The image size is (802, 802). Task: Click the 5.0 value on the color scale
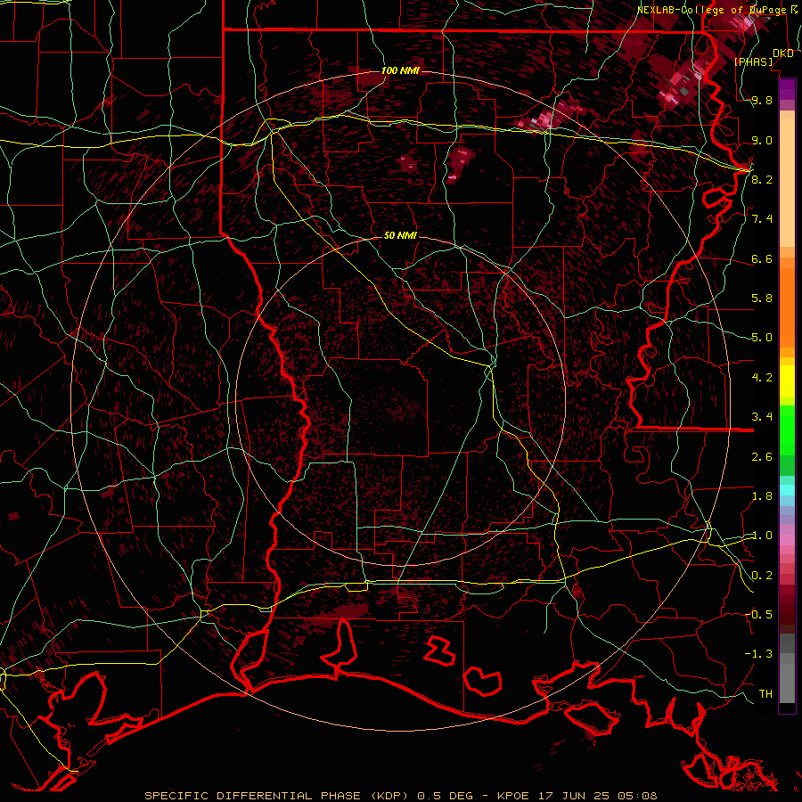[762, 338]
